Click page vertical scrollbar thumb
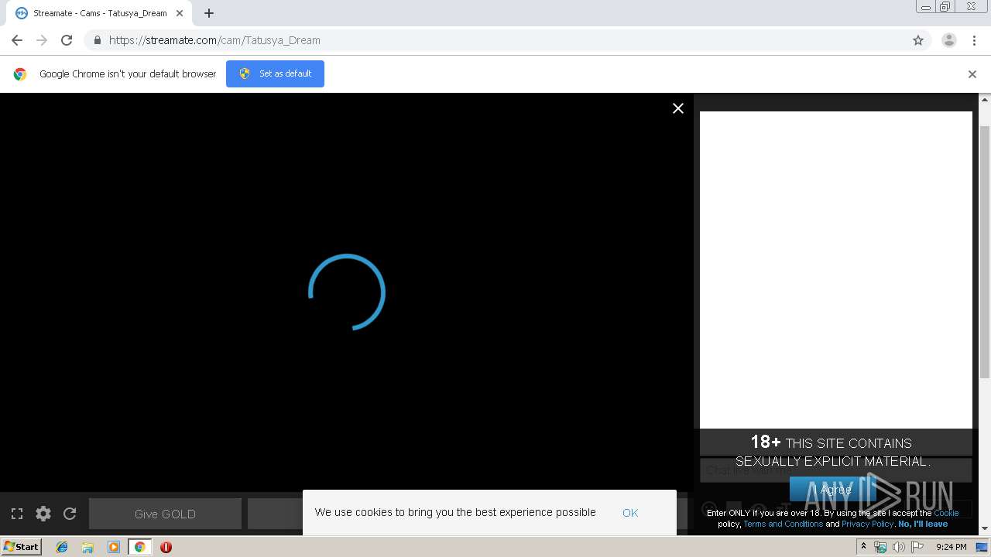Viewport: 991px width, 557px height. pyautogui.click(x=985, y=251)
